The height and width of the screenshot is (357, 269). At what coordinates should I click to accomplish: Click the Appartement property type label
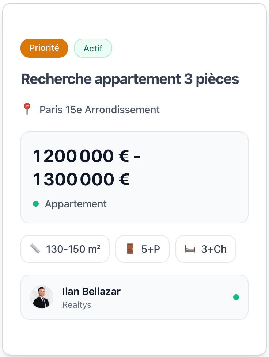point(76,204)
